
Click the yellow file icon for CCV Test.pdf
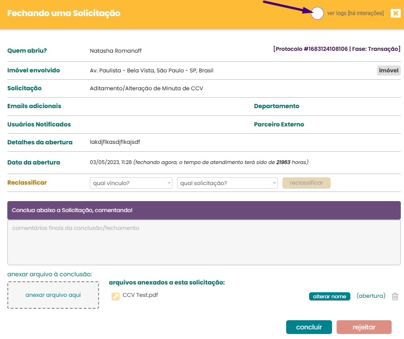[x=116, y=296]
